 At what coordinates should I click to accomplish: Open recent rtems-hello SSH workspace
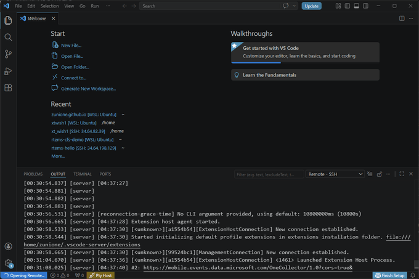(x=84, y=148)
